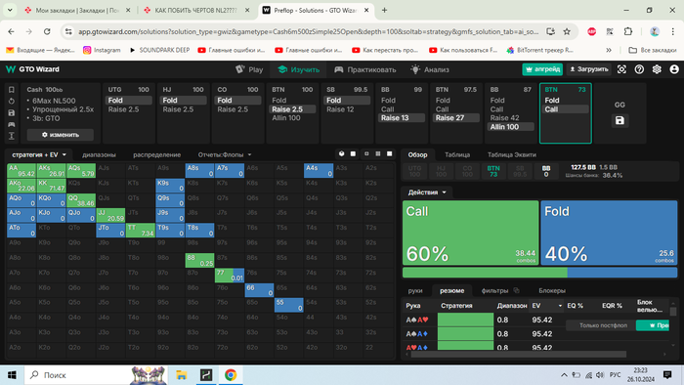This screenshot has height=385, width=684.
Task: Click the GTO Wizard logo
Action: 32,69
